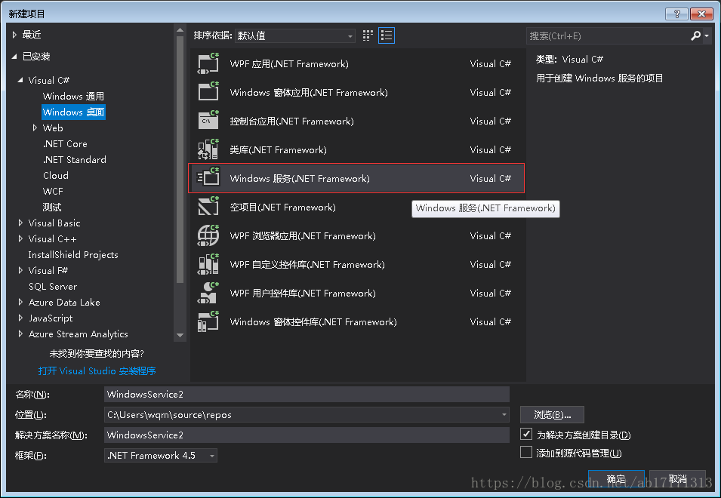Select Windows 窗体控件库(.NET Framework) text

point(313,321)
